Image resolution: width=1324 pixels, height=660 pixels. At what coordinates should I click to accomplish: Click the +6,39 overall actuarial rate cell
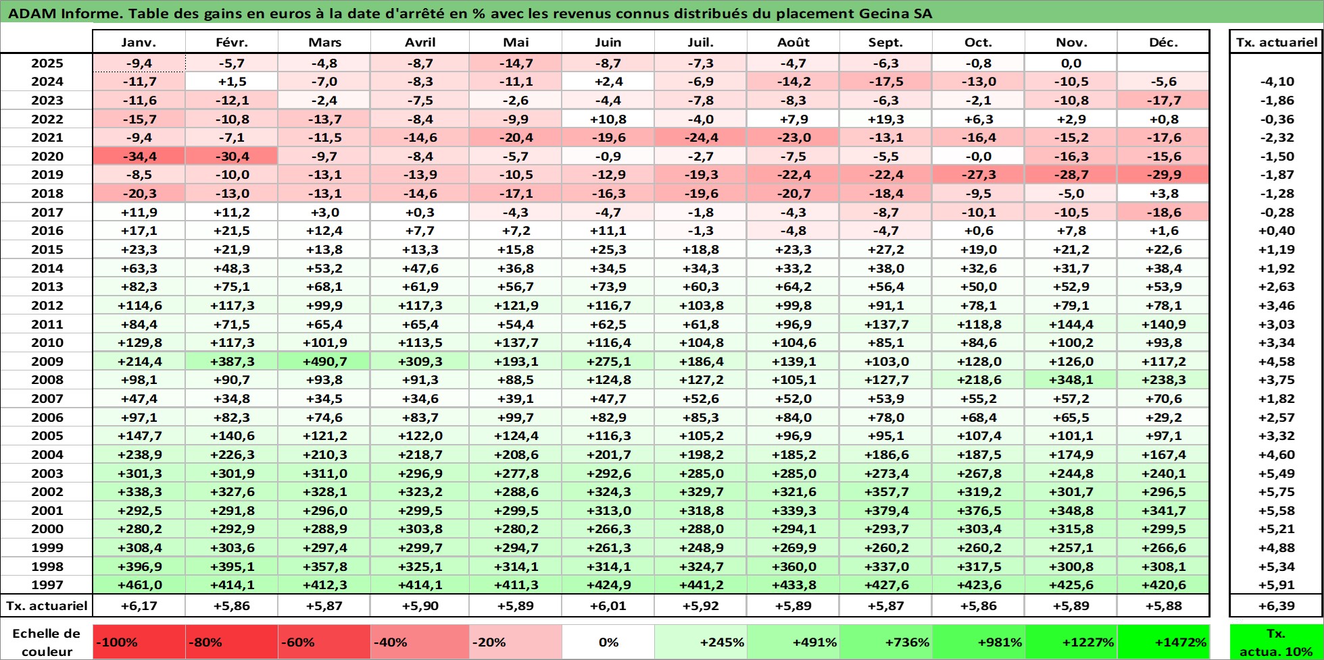[1277, 605]
